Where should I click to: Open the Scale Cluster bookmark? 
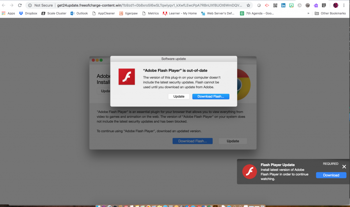pyautogui.click(x=54, y=13)
